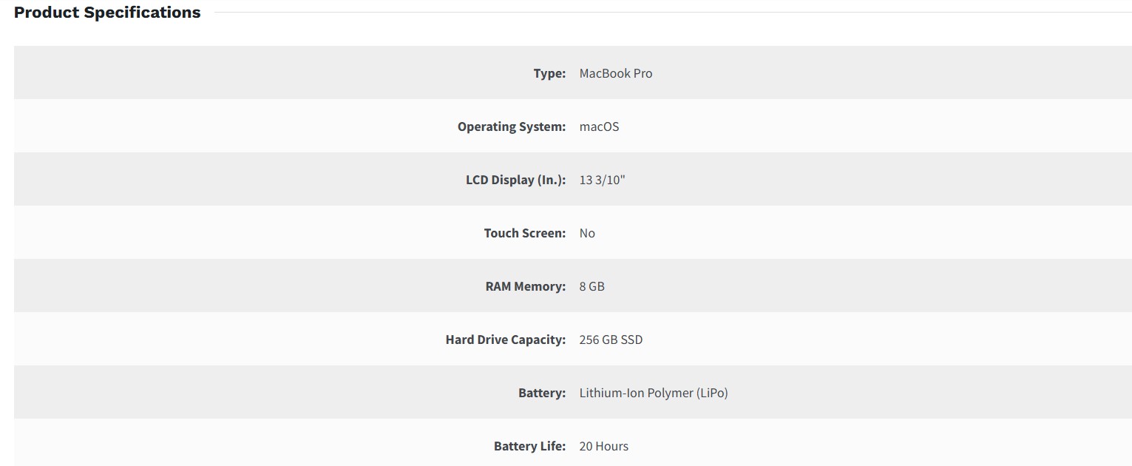Click the Battery Life: label
This screenshot has width=1132, height=466.
click(x=529, y=446)
